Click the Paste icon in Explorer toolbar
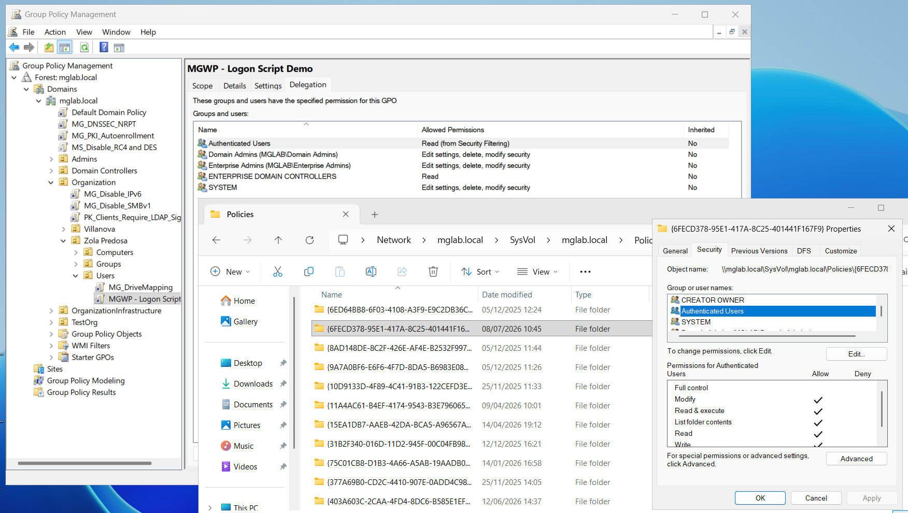Image resolution: width=908 pixels, height=513 pixels. [x=340, y=272]
